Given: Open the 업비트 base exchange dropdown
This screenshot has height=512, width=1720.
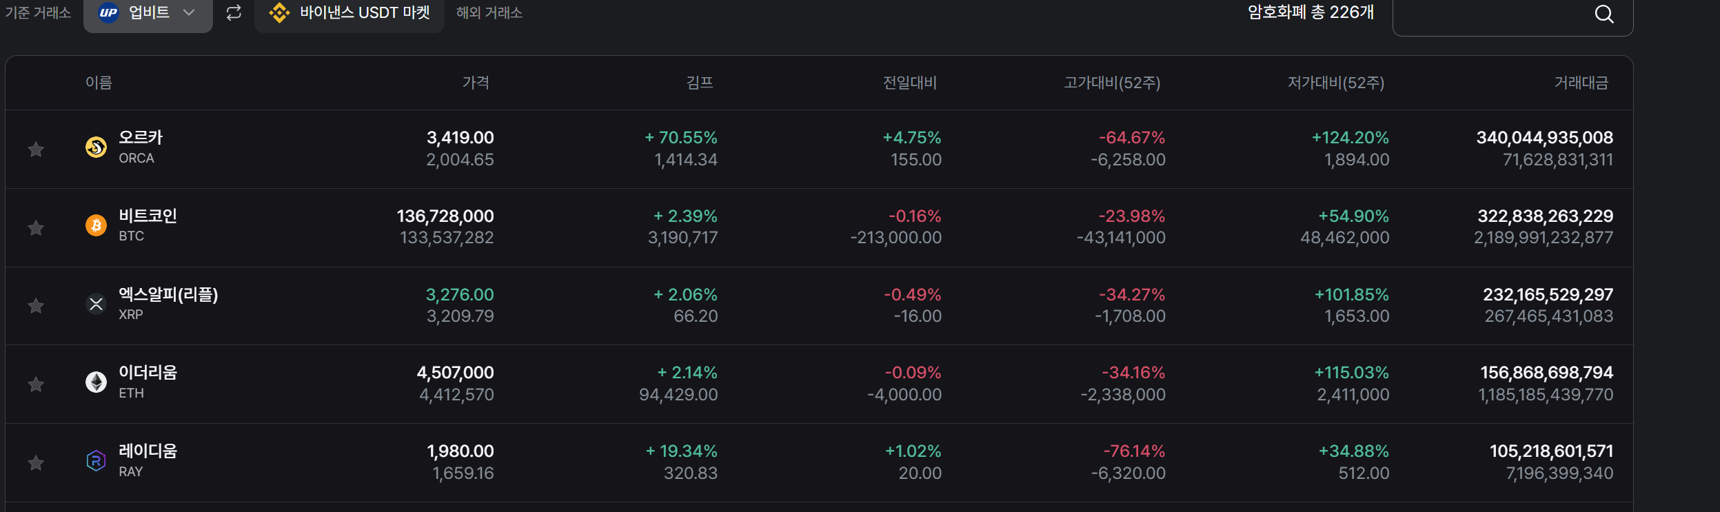Looking at the screenshot, I should coord(148,12).
